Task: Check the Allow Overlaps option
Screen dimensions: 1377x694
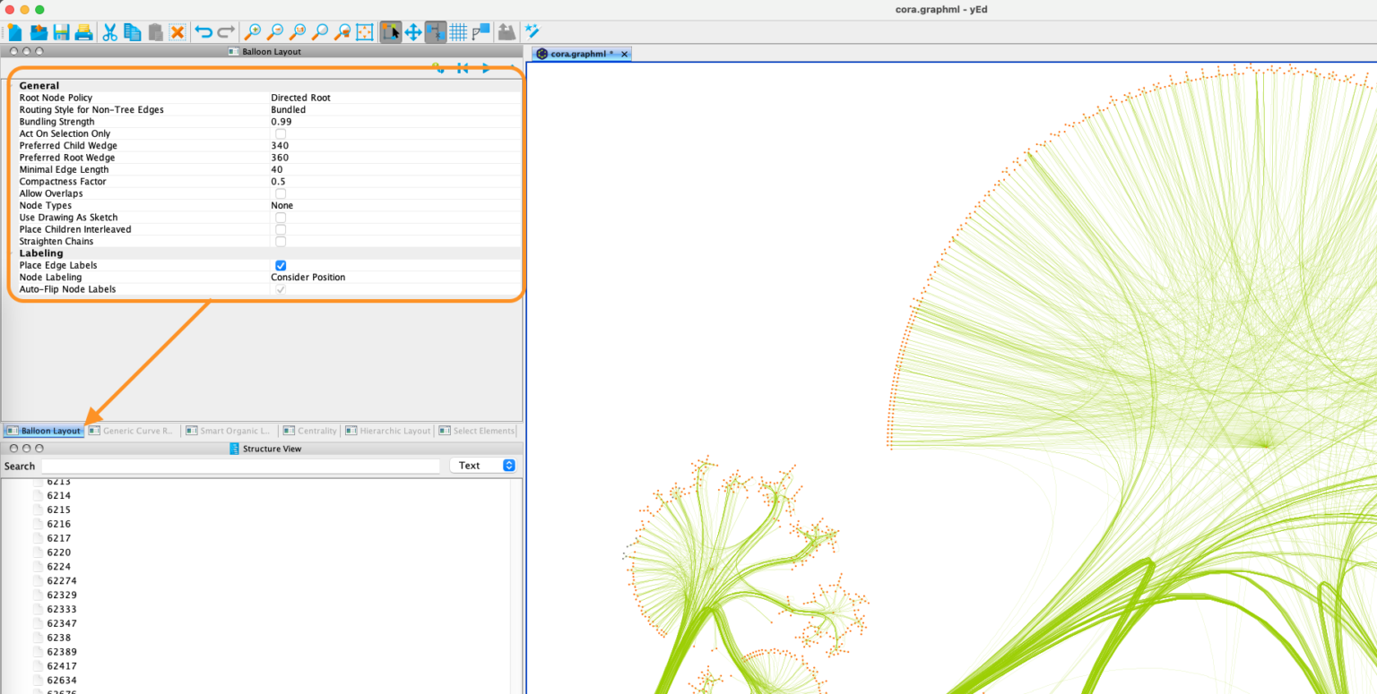Action: [x=281, y=193]
